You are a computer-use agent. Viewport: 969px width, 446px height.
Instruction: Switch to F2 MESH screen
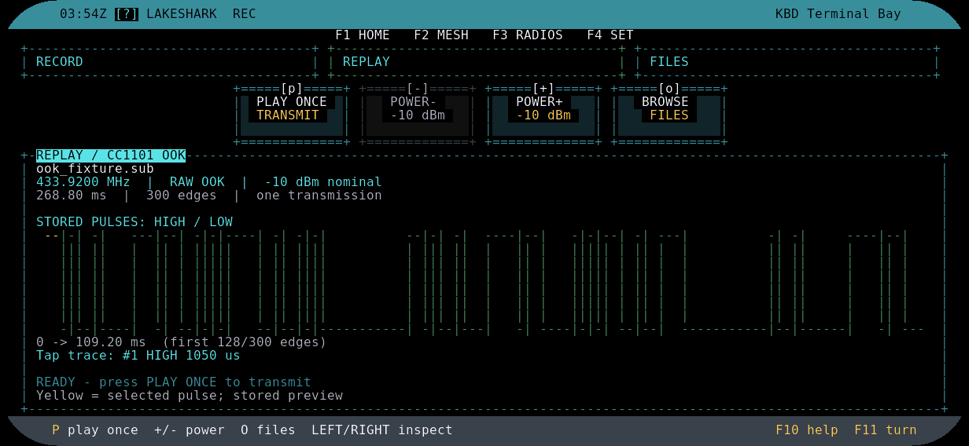point(441,35)
